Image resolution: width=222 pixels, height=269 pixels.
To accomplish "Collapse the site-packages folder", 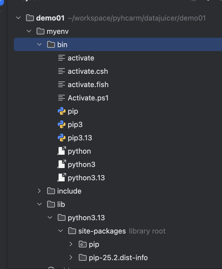I will point(60,231).
